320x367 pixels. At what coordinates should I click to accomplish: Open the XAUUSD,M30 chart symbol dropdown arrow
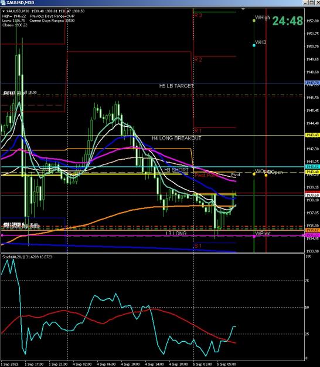[x=4, y=11]
